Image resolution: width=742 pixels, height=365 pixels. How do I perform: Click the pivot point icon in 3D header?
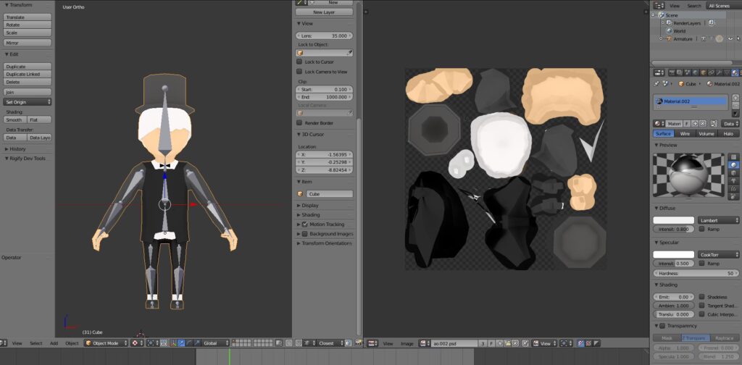click(152, 343)
